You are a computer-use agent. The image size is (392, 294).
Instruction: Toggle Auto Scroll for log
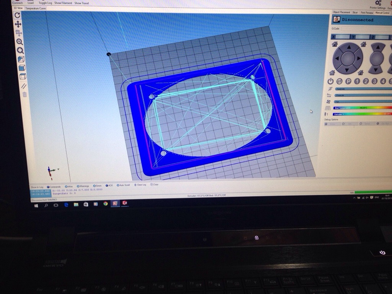point(123,185)
